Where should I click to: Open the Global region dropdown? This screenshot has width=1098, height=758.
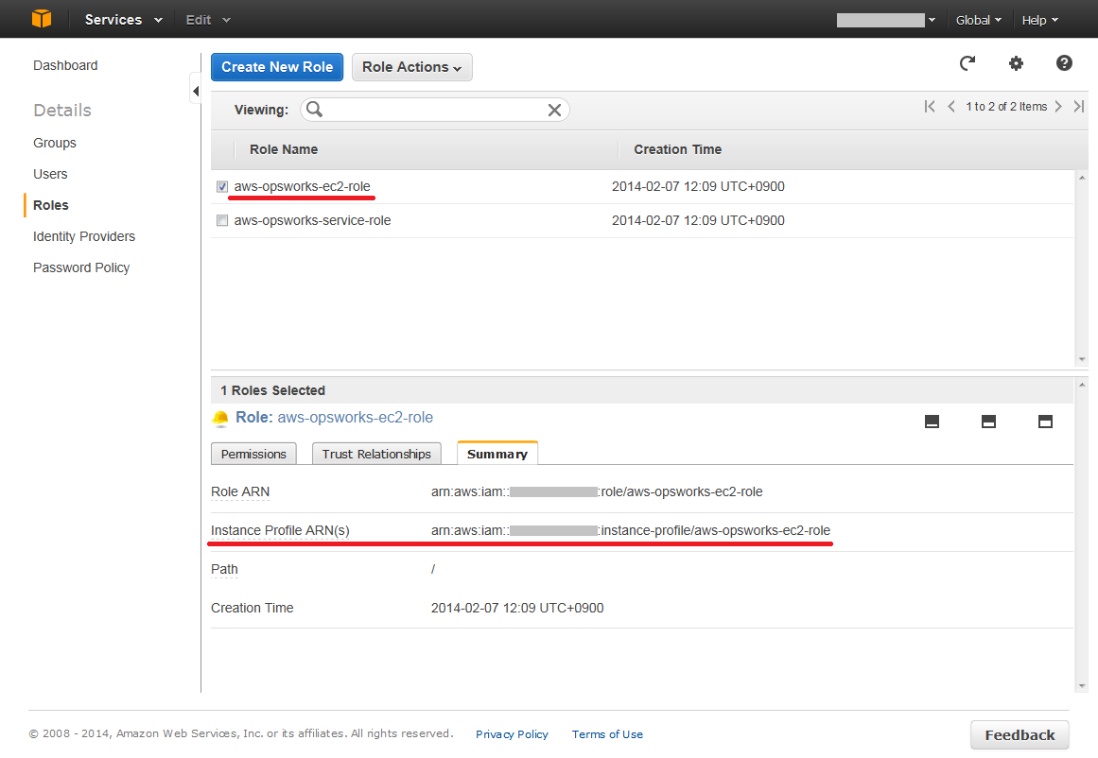[978, 20]
